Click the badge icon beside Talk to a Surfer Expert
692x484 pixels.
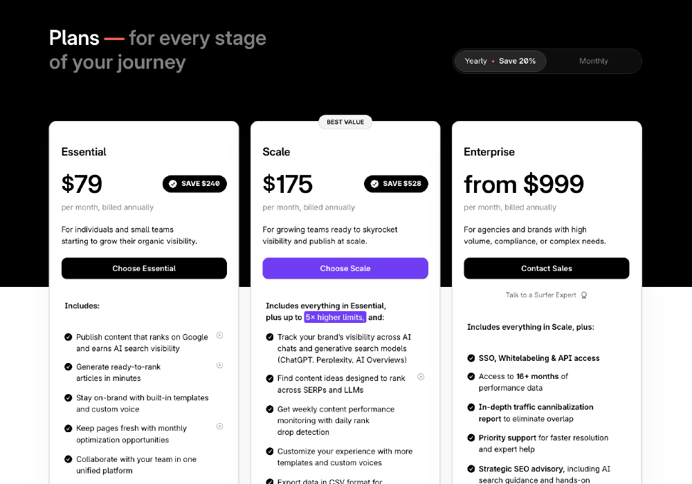(x=584, y=295)
